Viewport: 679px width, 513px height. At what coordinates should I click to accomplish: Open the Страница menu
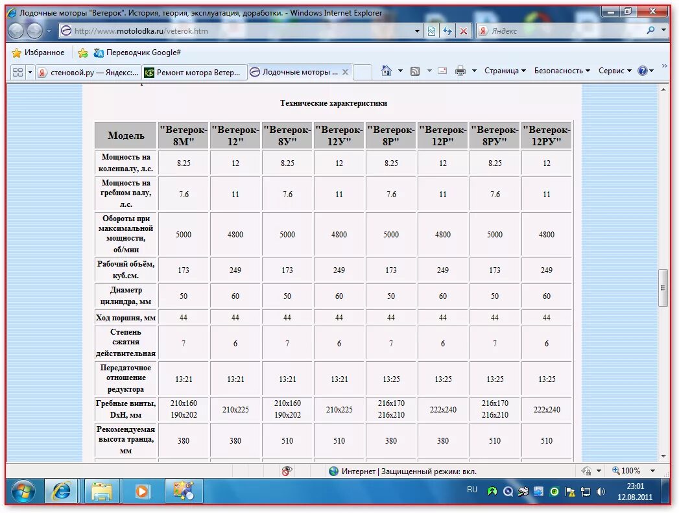pyautogui.click(x=505, y=71)
